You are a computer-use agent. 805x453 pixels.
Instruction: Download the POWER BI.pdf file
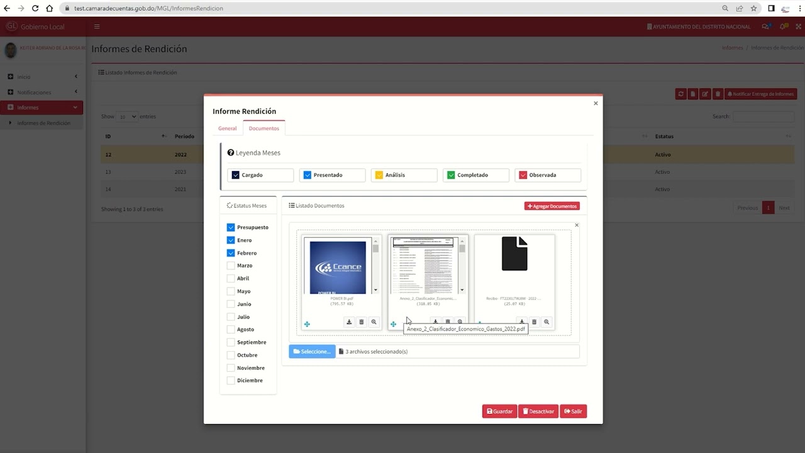coord(349,322)
